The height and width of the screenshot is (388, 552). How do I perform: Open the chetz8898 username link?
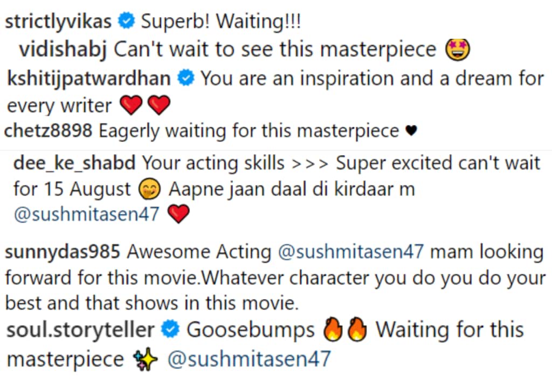click(x=48, y=131)
